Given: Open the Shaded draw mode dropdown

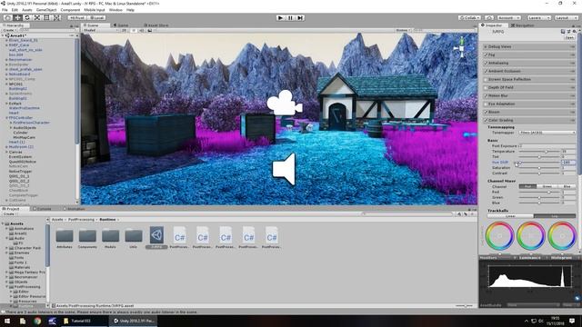Looking at the screenshot, I should pos(101,30).
